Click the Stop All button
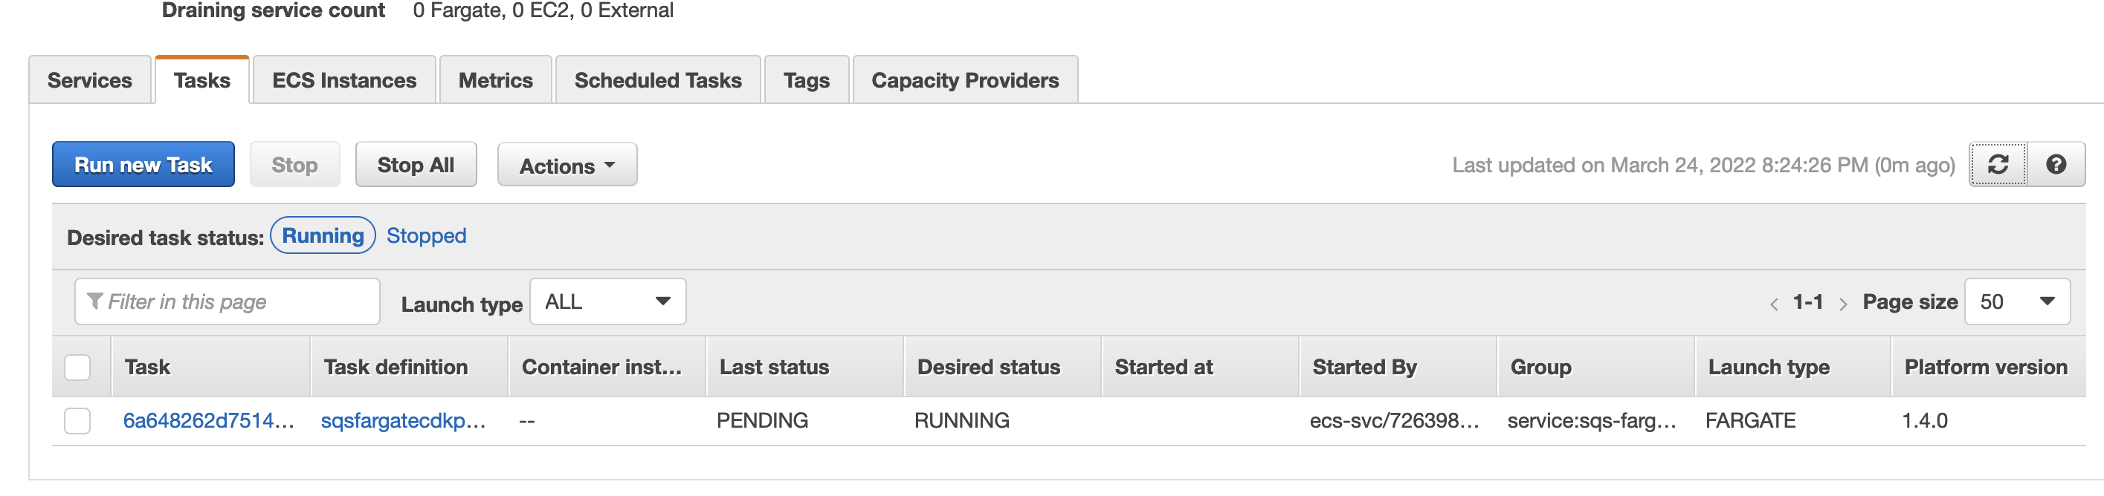This screenshot has width=2104, height=496. (416, 165)
